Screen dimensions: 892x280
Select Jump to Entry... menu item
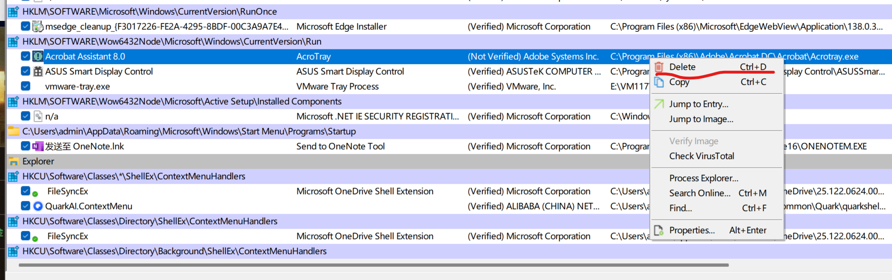click(x=717, y=104)
